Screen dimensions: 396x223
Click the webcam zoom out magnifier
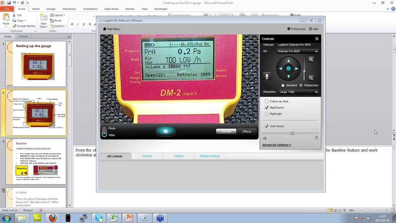click(x=311, y=78)
